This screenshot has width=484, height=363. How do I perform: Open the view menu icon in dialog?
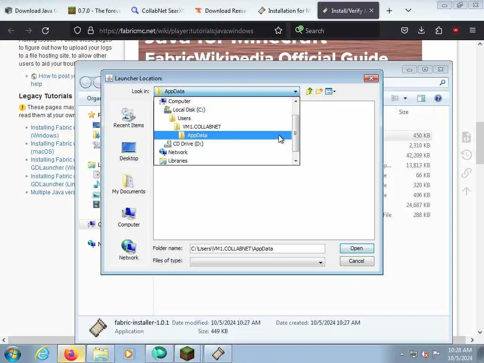coord(330,91)
